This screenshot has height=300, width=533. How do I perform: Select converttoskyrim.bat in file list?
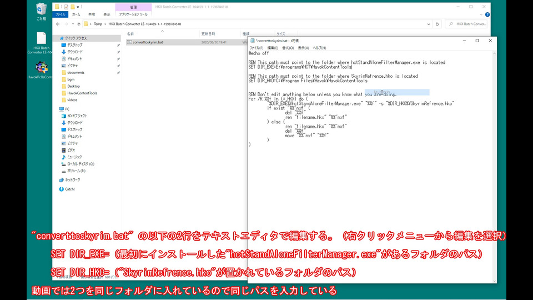click(148, 42)
